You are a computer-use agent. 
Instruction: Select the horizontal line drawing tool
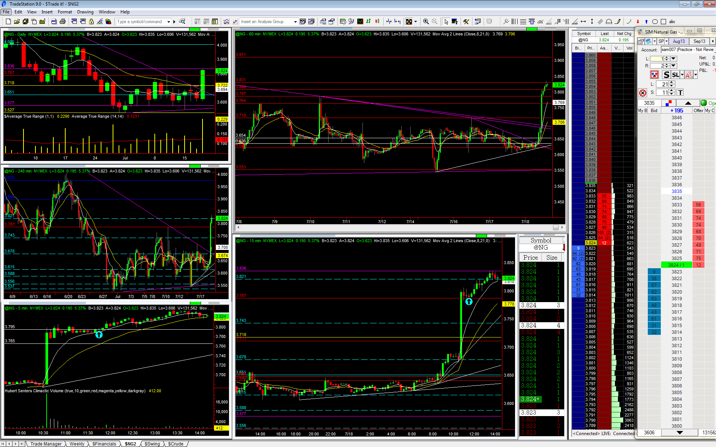(x=523, y=22)
